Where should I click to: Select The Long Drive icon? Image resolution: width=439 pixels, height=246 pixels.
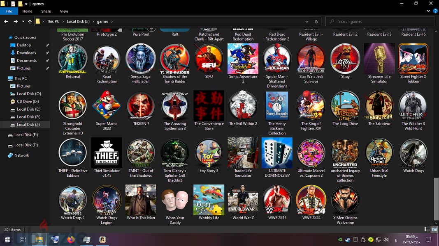point(345,106)
